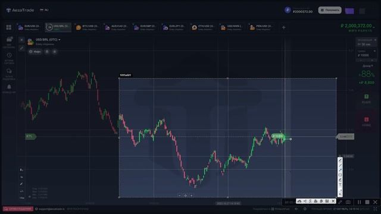
Task: Switch to the PEN/USD asset tab
Action: point(261,27)
